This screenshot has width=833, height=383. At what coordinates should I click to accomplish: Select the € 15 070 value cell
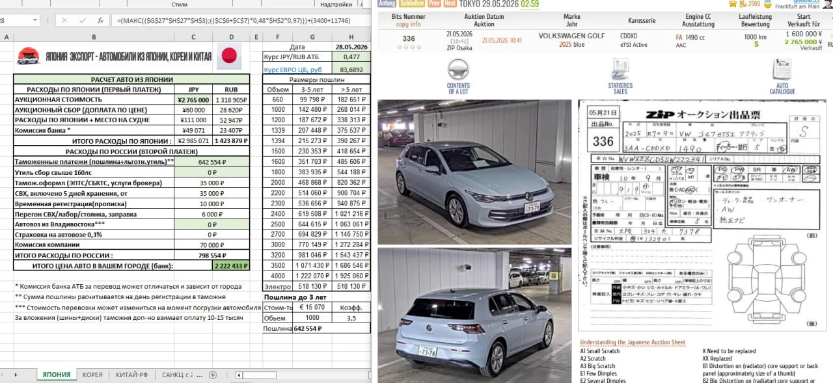tap(312, 308)
